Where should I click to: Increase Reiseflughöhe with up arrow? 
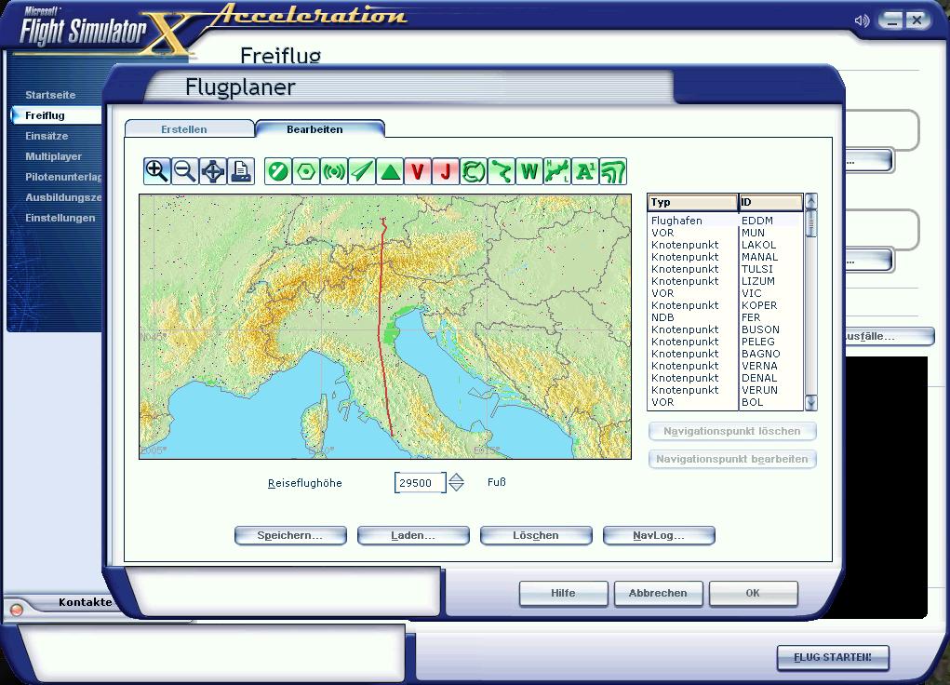(457, 477)
